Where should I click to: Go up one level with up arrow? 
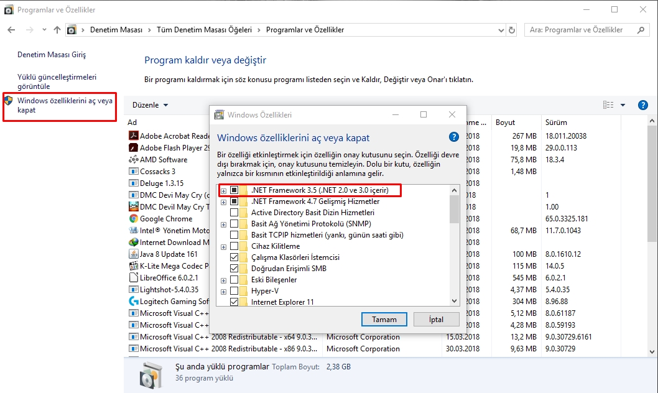coord(57,30)
